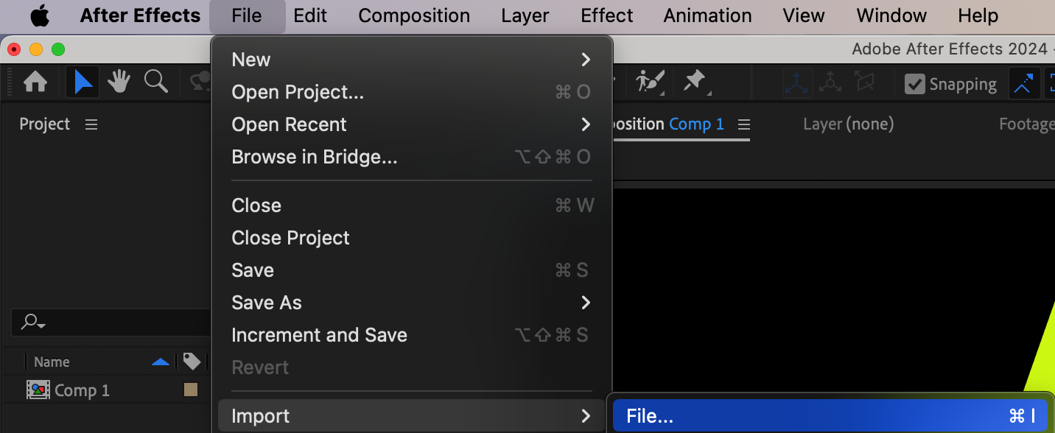Click the World Axis Mode icon

click(x=830, y=83)
